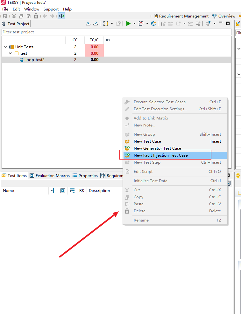Open dropdown next to yellow module icon
The height and width of the screenshot is (314, 241).
112,24
